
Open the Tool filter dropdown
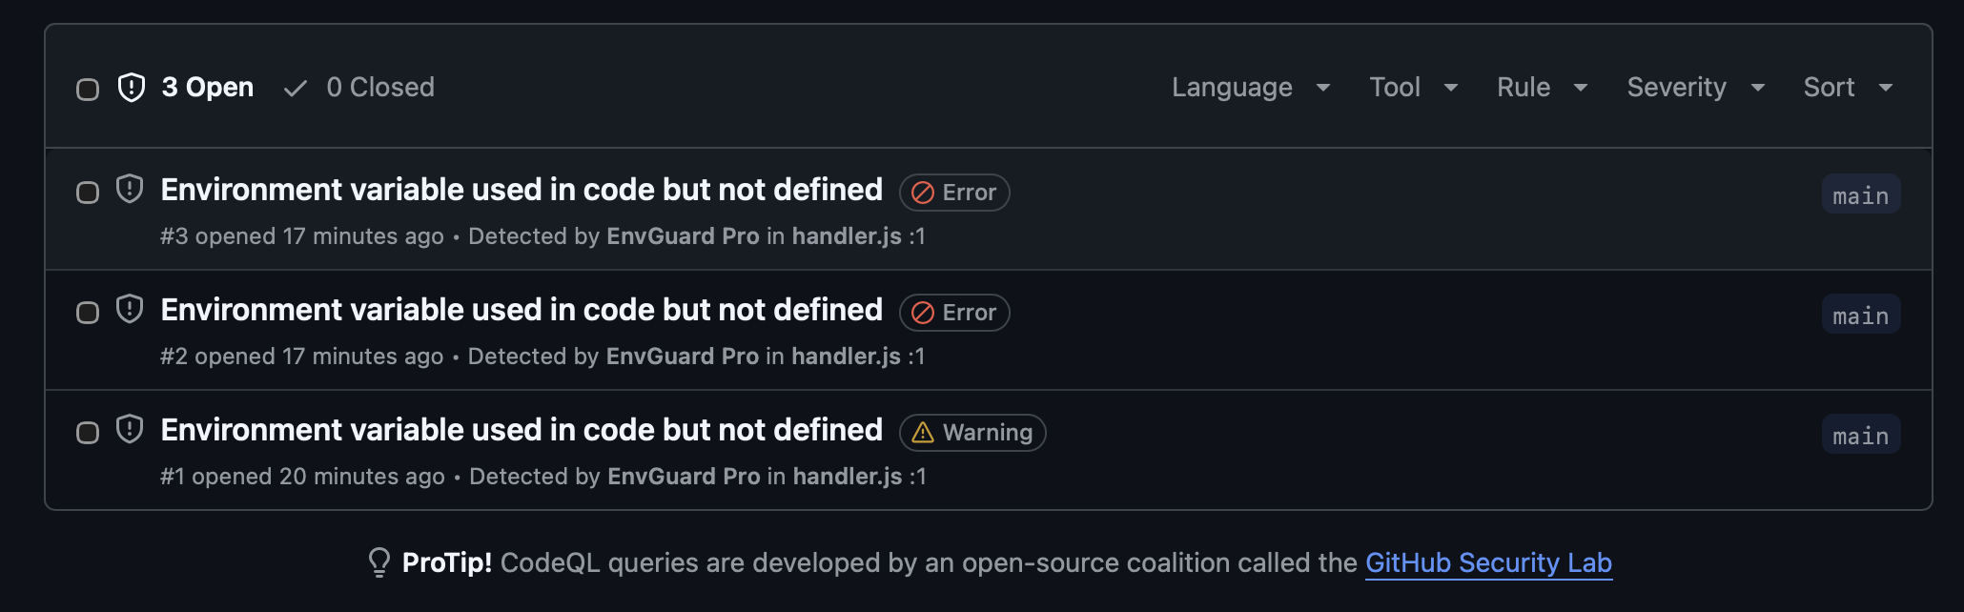[1412, 87]
